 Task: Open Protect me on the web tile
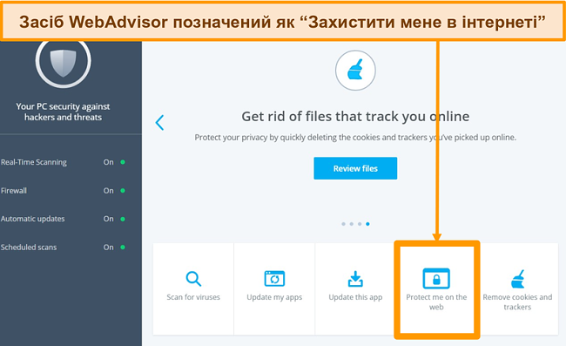pyautogui.click(x=436, y=289)
